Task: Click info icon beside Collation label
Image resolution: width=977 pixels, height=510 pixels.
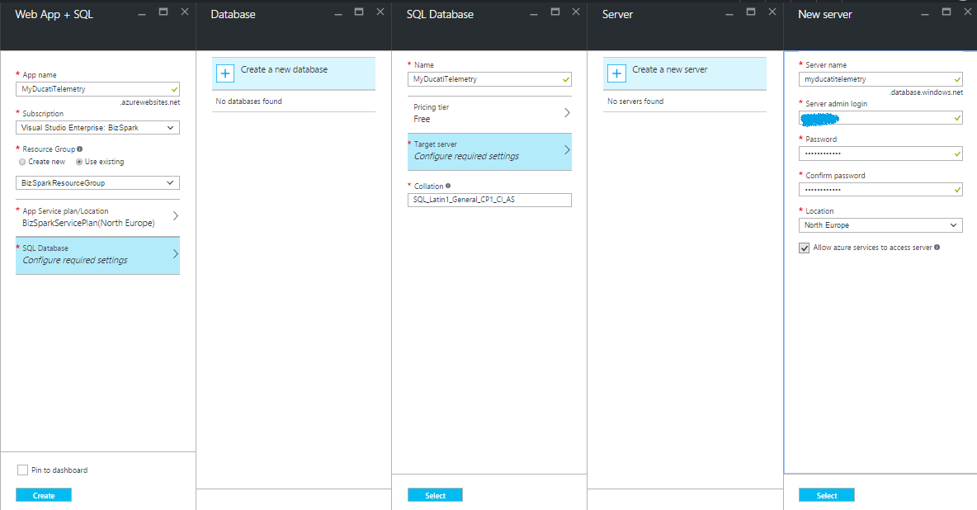Action: (448, 186)
